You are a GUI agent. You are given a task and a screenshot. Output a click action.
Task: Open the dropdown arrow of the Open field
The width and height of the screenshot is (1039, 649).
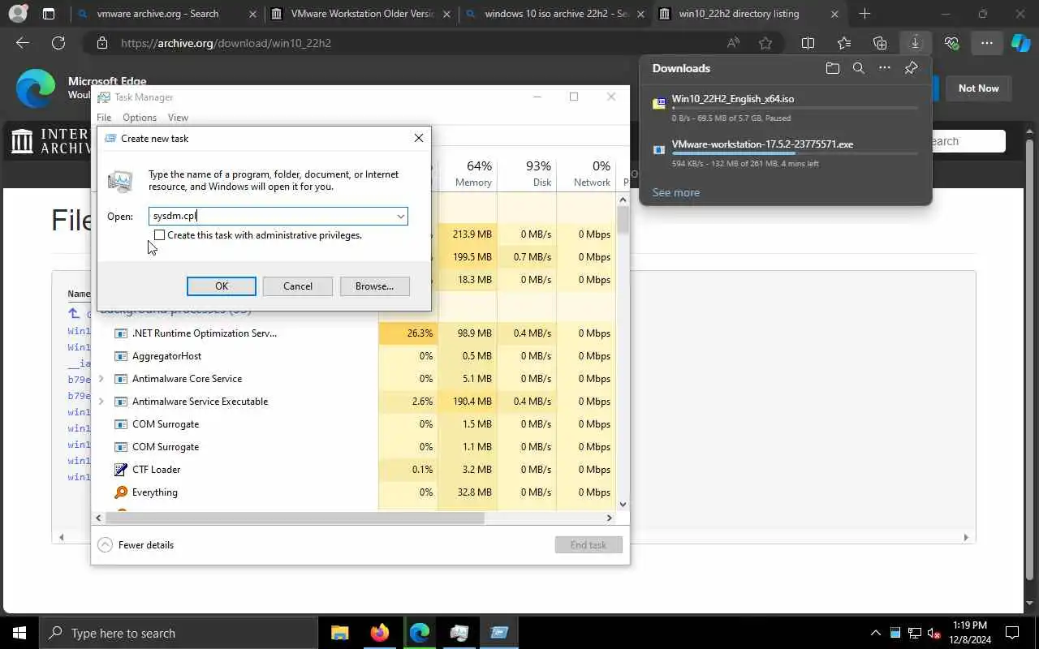400,217
